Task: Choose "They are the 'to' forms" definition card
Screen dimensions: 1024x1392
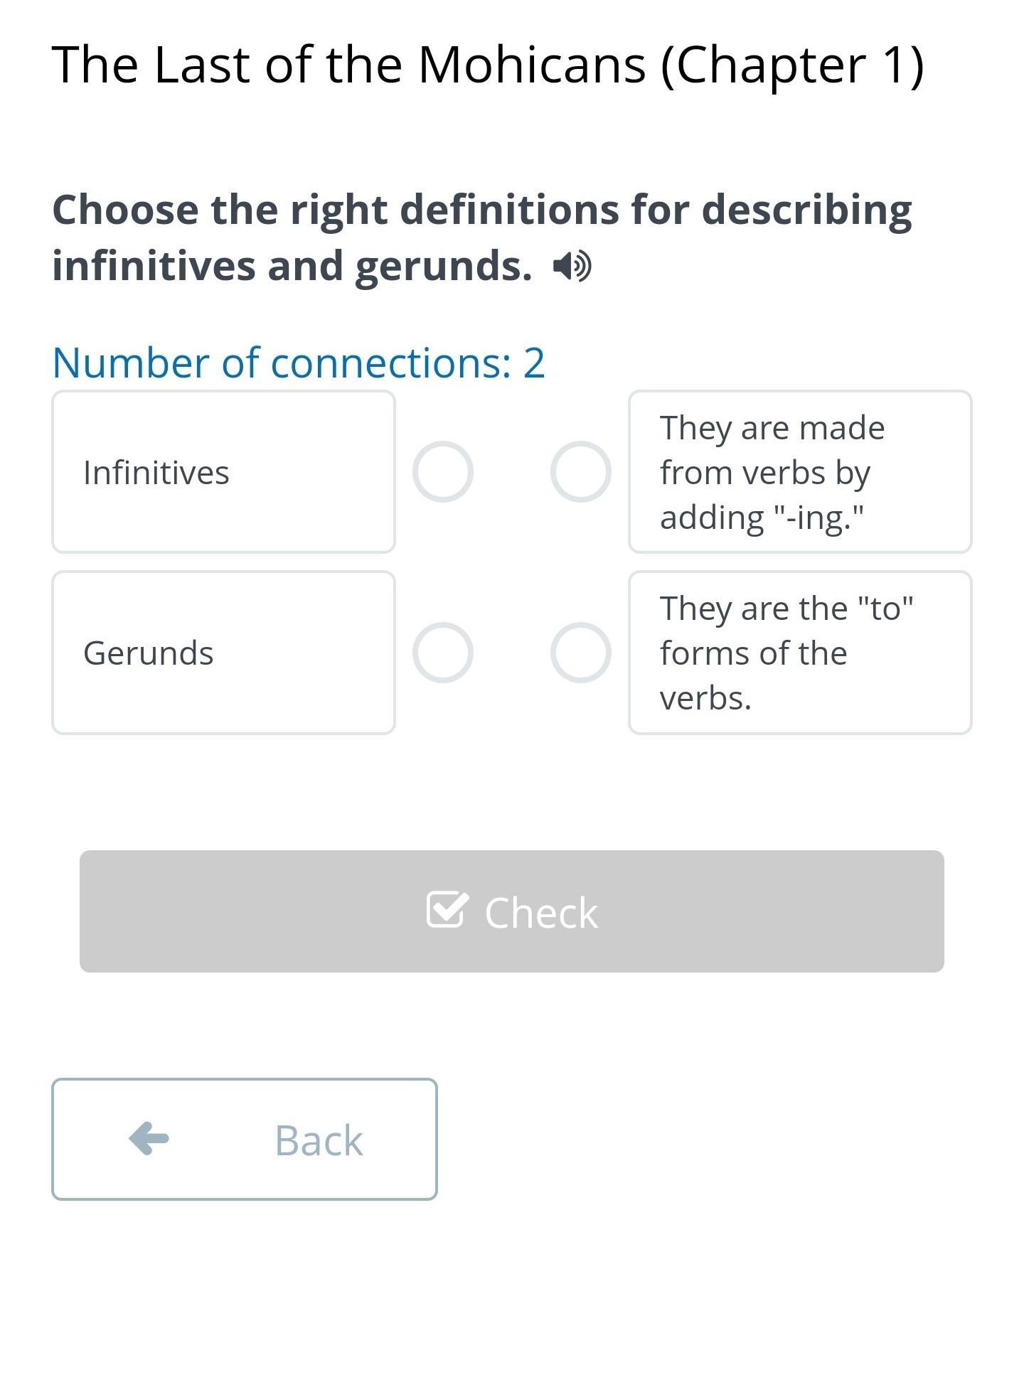Action: click(x=799, y=653)
